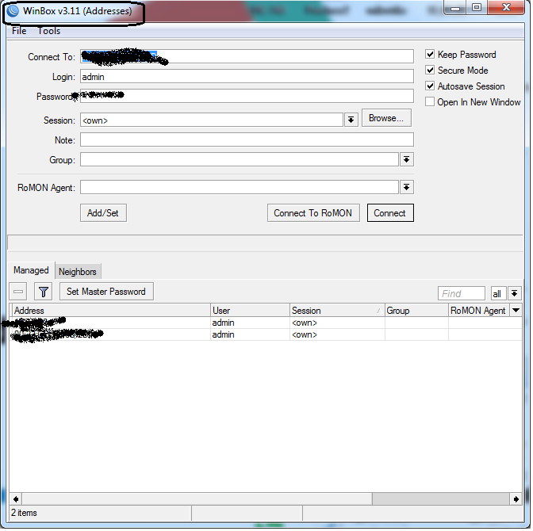
Task: Focus the Login input field
Action: coord(247,76)
